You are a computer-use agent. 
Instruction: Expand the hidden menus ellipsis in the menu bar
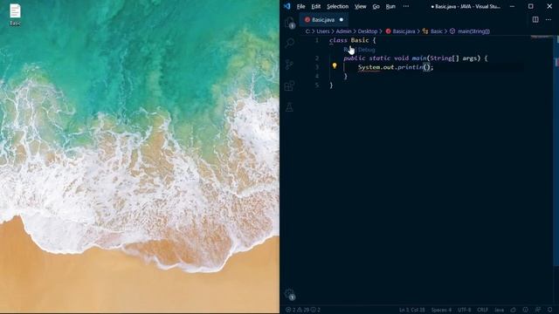coord(406,6)
